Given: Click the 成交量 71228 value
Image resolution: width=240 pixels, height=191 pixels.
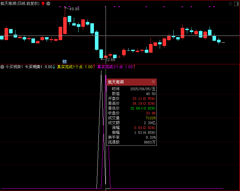Looking at the screenshot, I should click(x=151, y=118).
